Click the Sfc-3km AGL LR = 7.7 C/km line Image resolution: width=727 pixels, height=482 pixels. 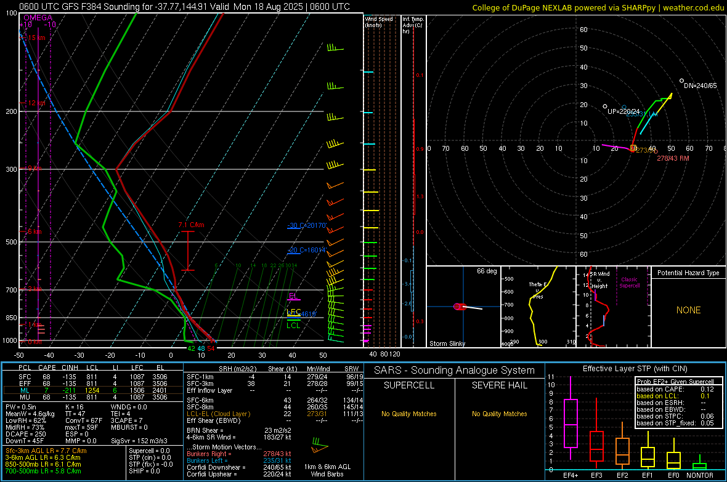pyautogui.click(x=46, y=451)
